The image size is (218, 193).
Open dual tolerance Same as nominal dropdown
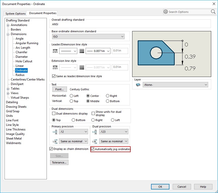pyautogui.click(x=114, y=141)
